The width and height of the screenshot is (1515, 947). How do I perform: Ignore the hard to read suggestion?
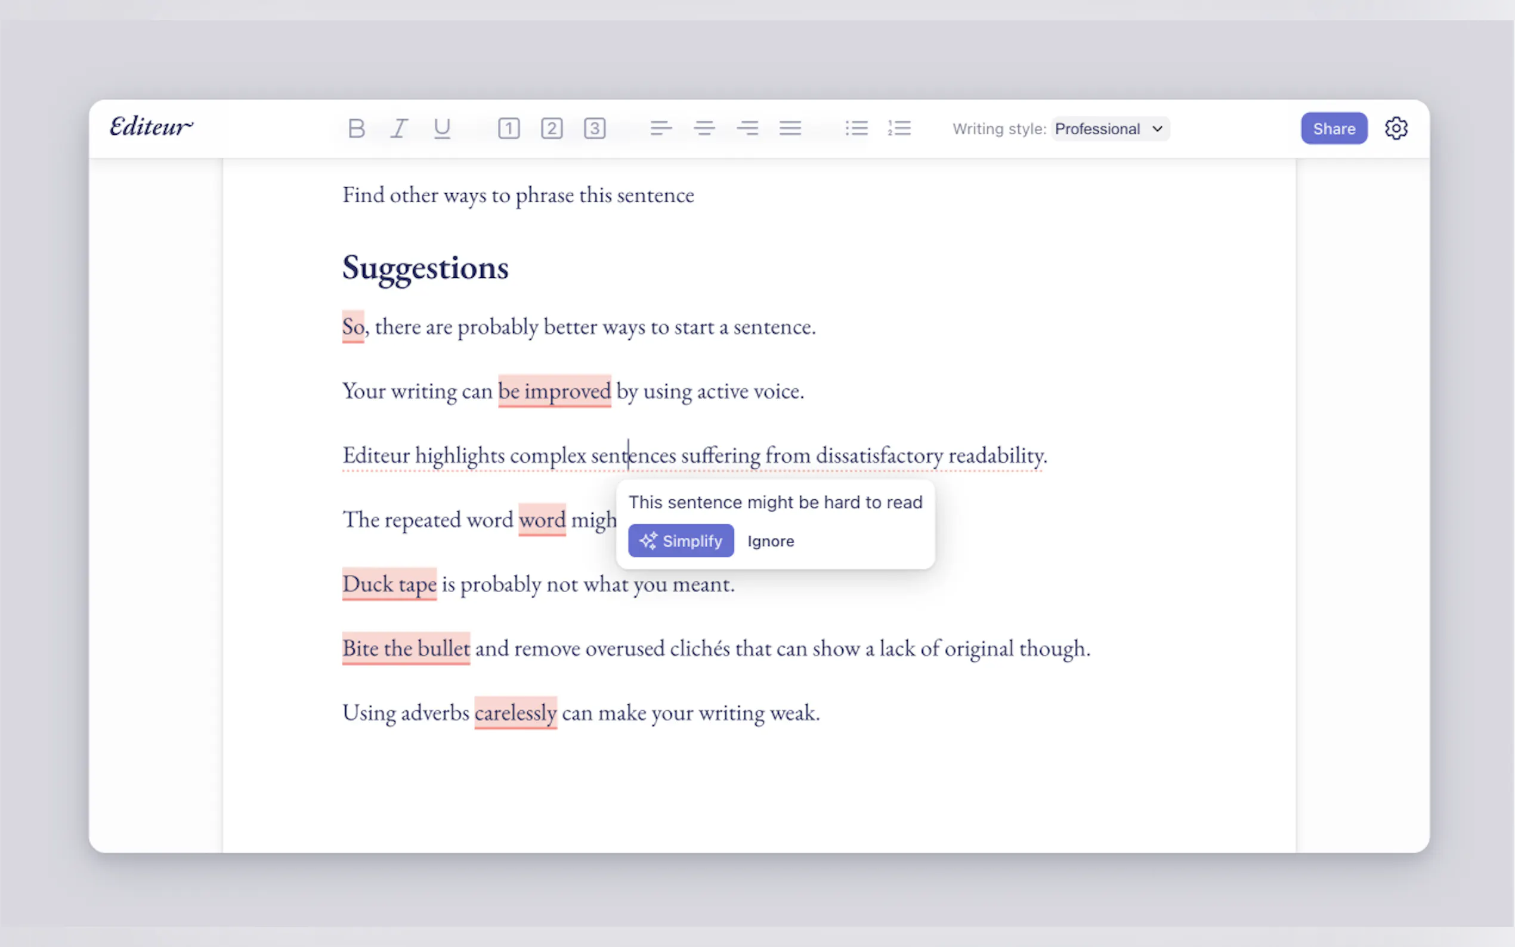[771, 541]
